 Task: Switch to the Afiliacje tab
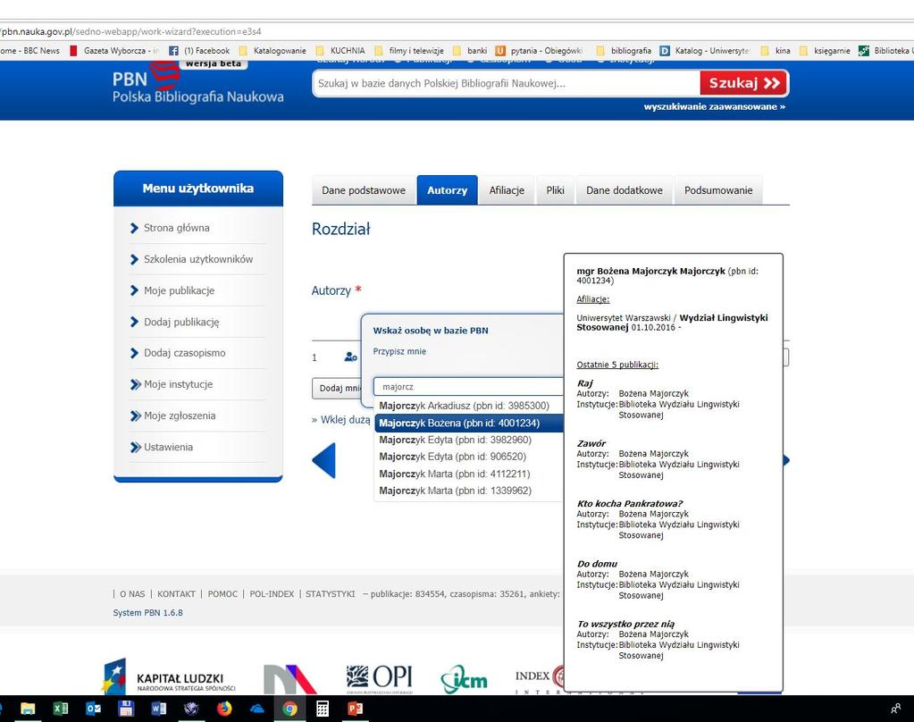[507, 190]
